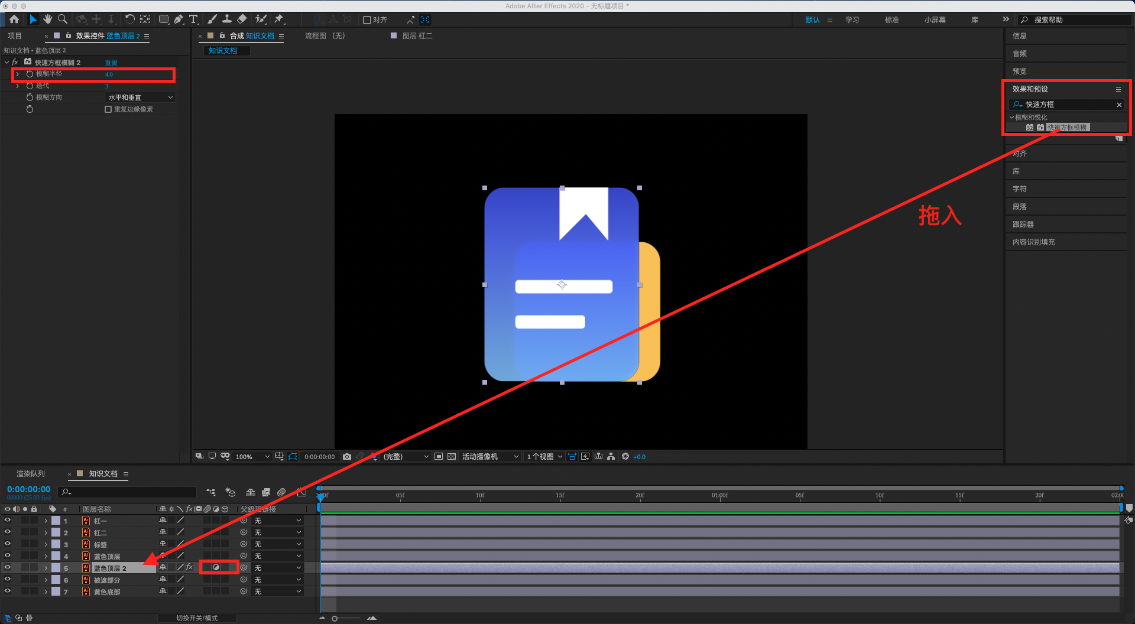Click the pick whip for layer 杠一
This screenshot has height=624, width=1135.
pos(244,521)
